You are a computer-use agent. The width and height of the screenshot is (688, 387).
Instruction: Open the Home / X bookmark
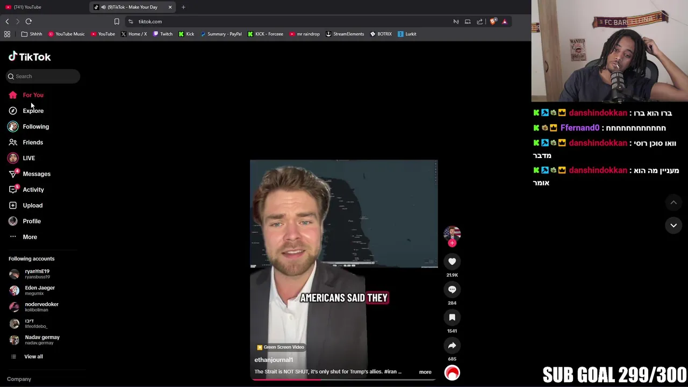tap(134, 34)
